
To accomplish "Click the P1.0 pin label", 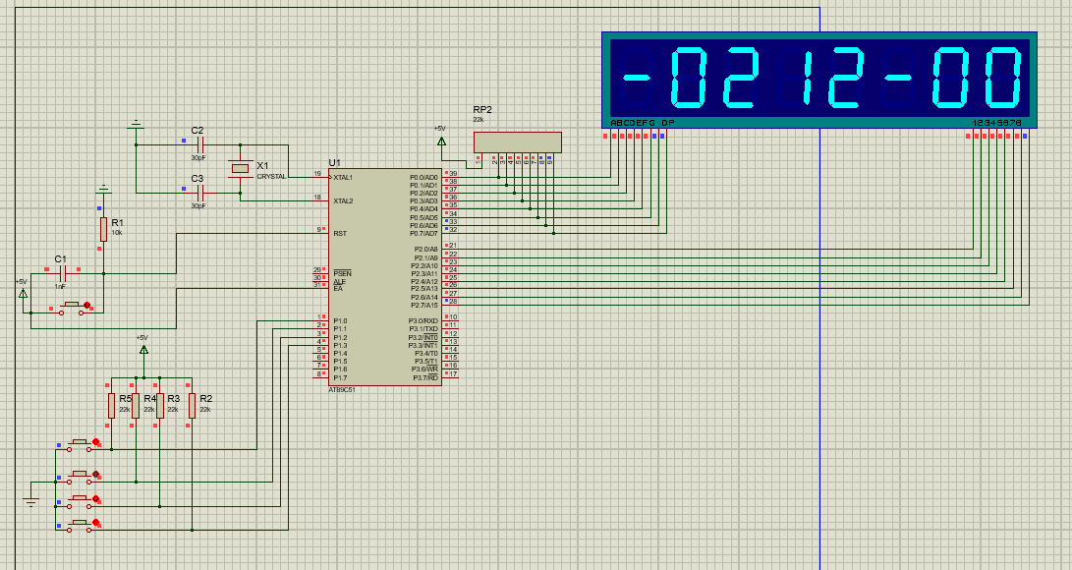I will click(340, 320).
